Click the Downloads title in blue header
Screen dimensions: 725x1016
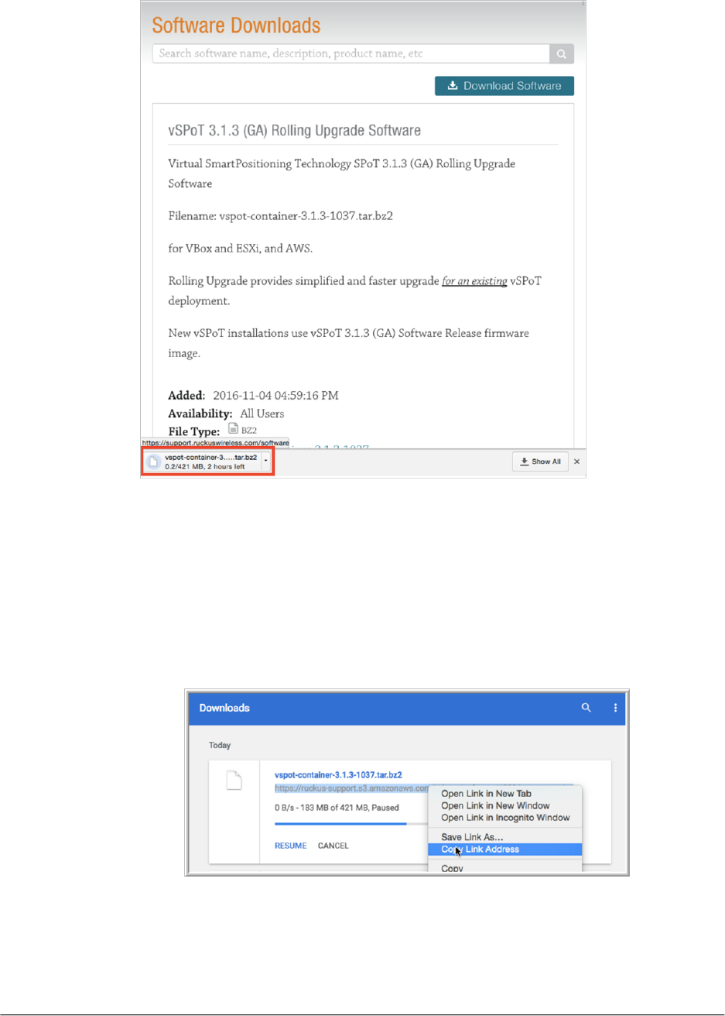[x=224, y=708]
